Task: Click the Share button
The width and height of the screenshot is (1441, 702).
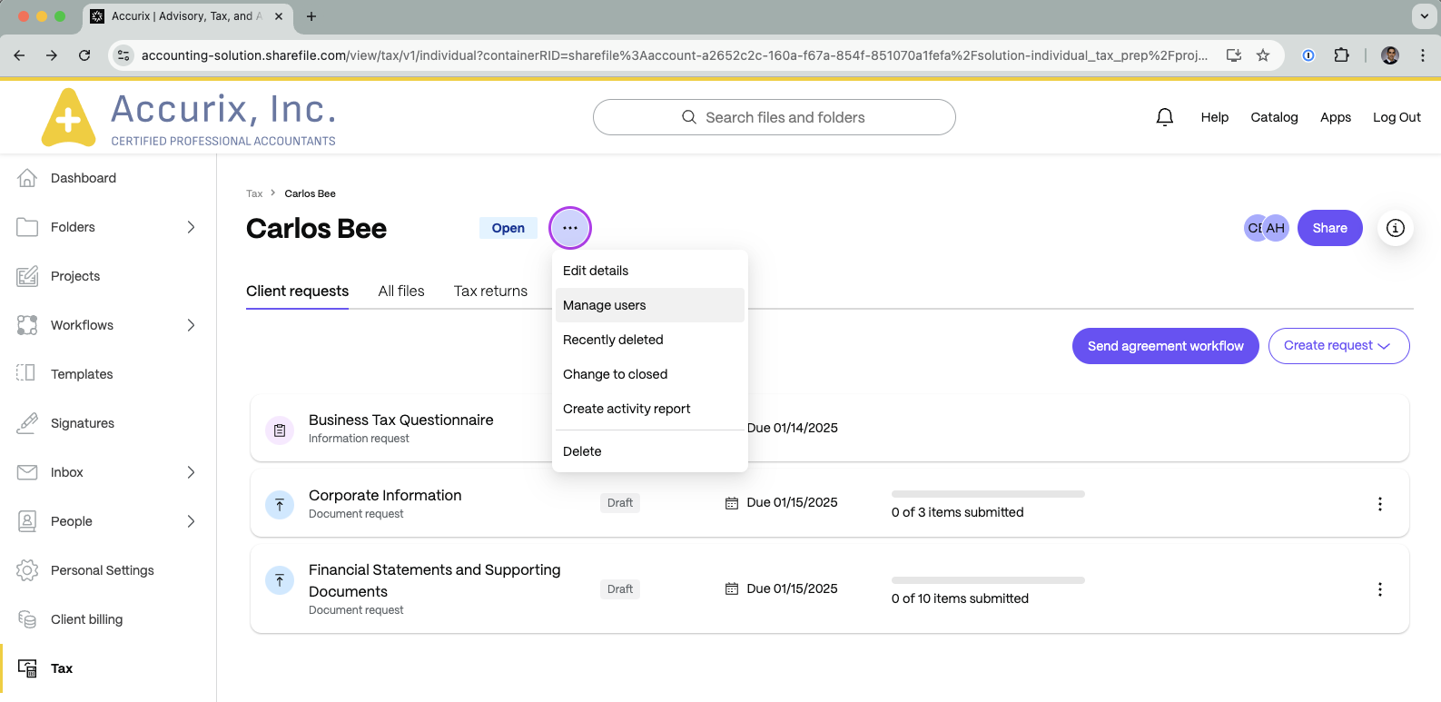Action: pyautogui.click(x=1330, y=228)
